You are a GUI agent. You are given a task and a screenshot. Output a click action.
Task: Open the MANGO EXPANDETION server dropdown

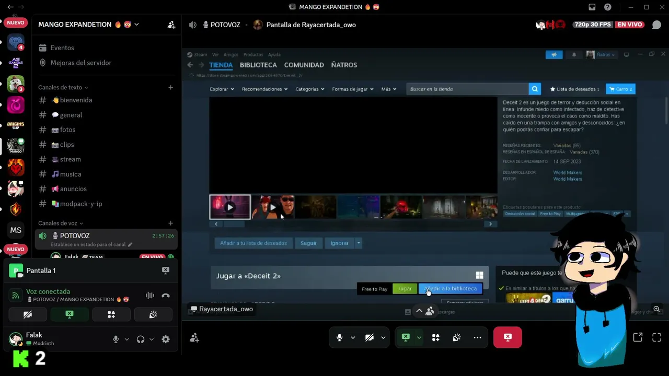(x=136, y=25)
